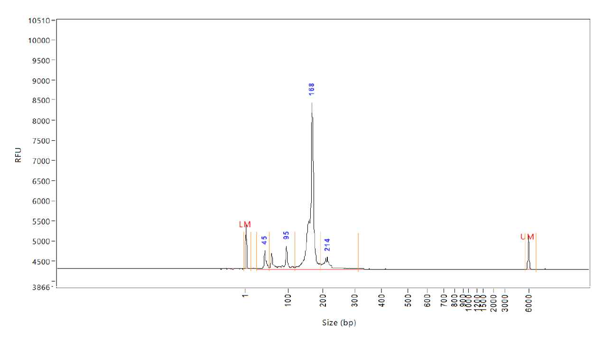Select the 168 bp peak label

point(311,89)
